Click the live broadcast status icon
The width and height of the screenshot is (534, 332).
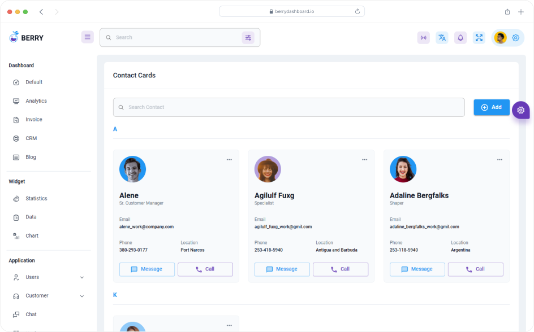(x=423, y=37)
